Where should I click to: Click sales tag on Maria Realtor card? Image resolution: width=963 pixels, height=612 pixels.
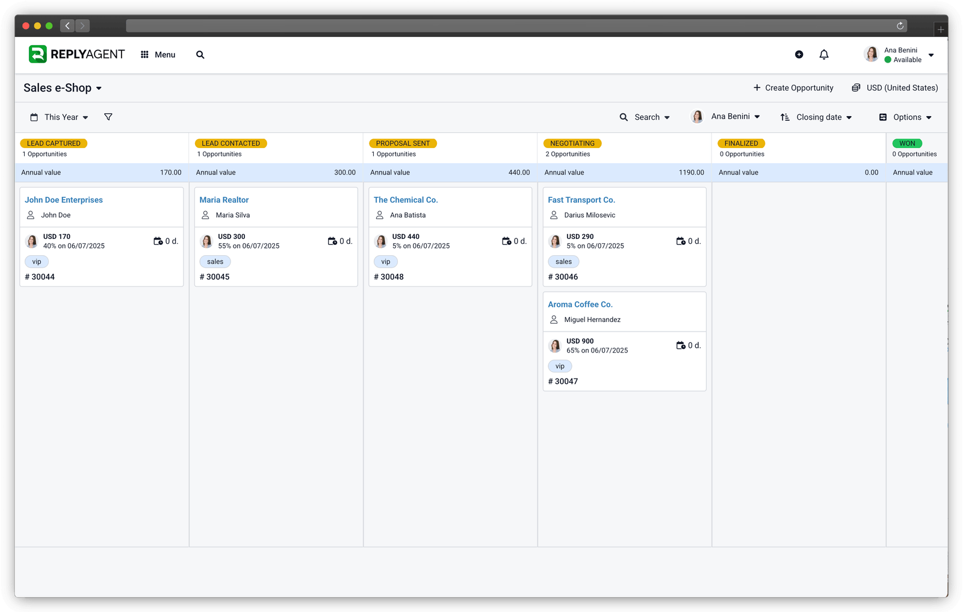click(x=215, y=262)
